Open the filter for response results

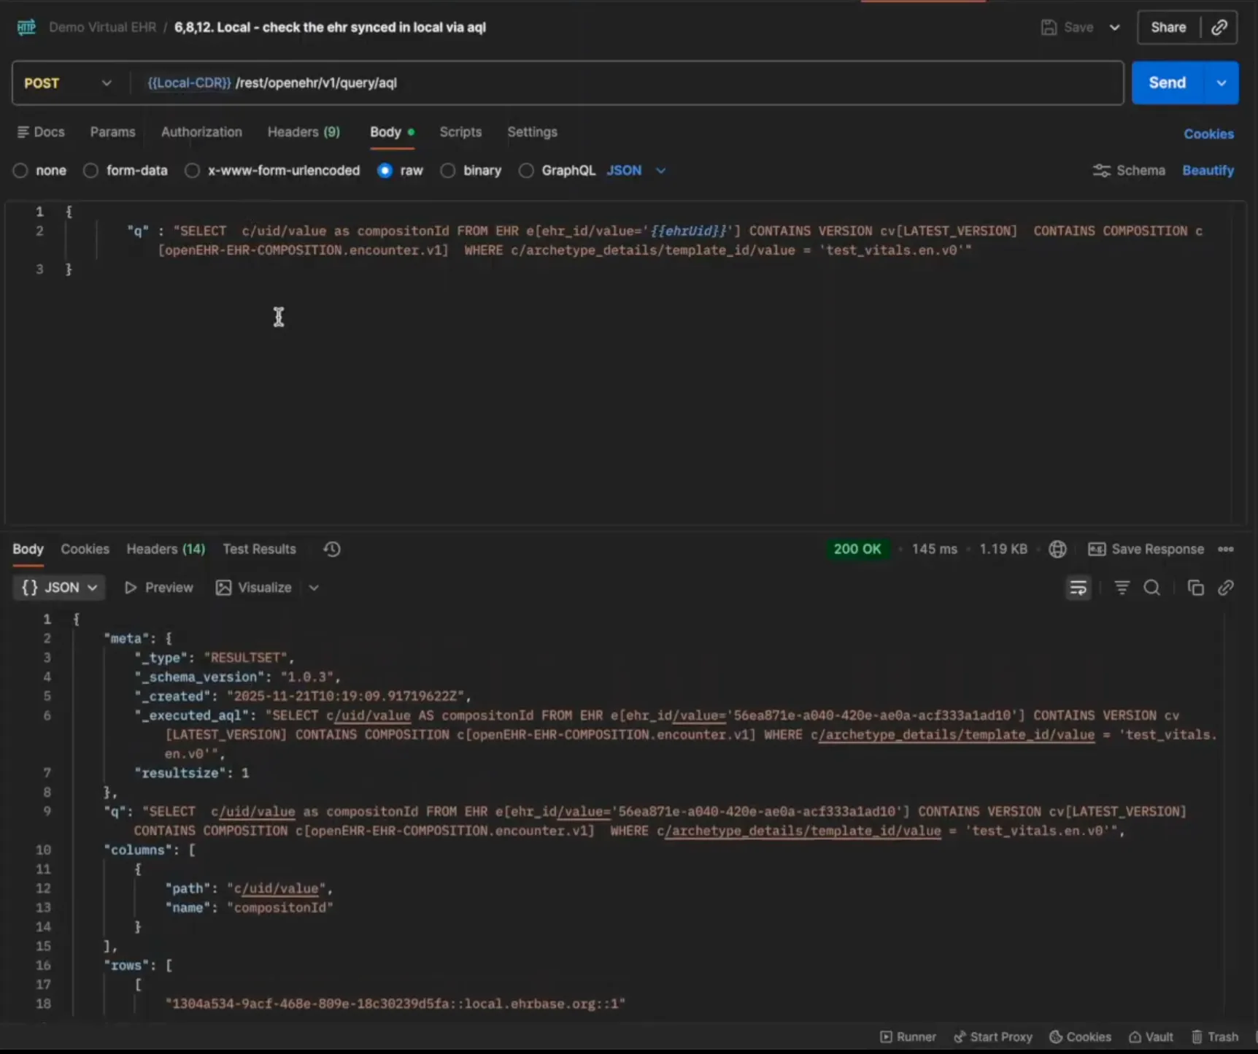[x=1122, y=588]
